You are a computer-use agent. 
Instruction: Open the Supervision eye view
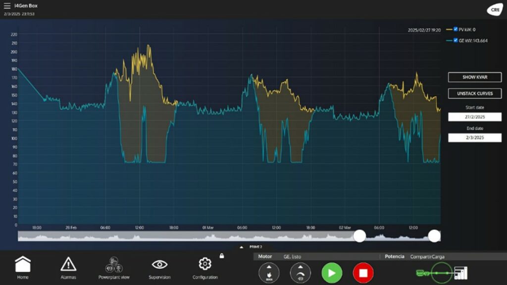coord(159,268)
